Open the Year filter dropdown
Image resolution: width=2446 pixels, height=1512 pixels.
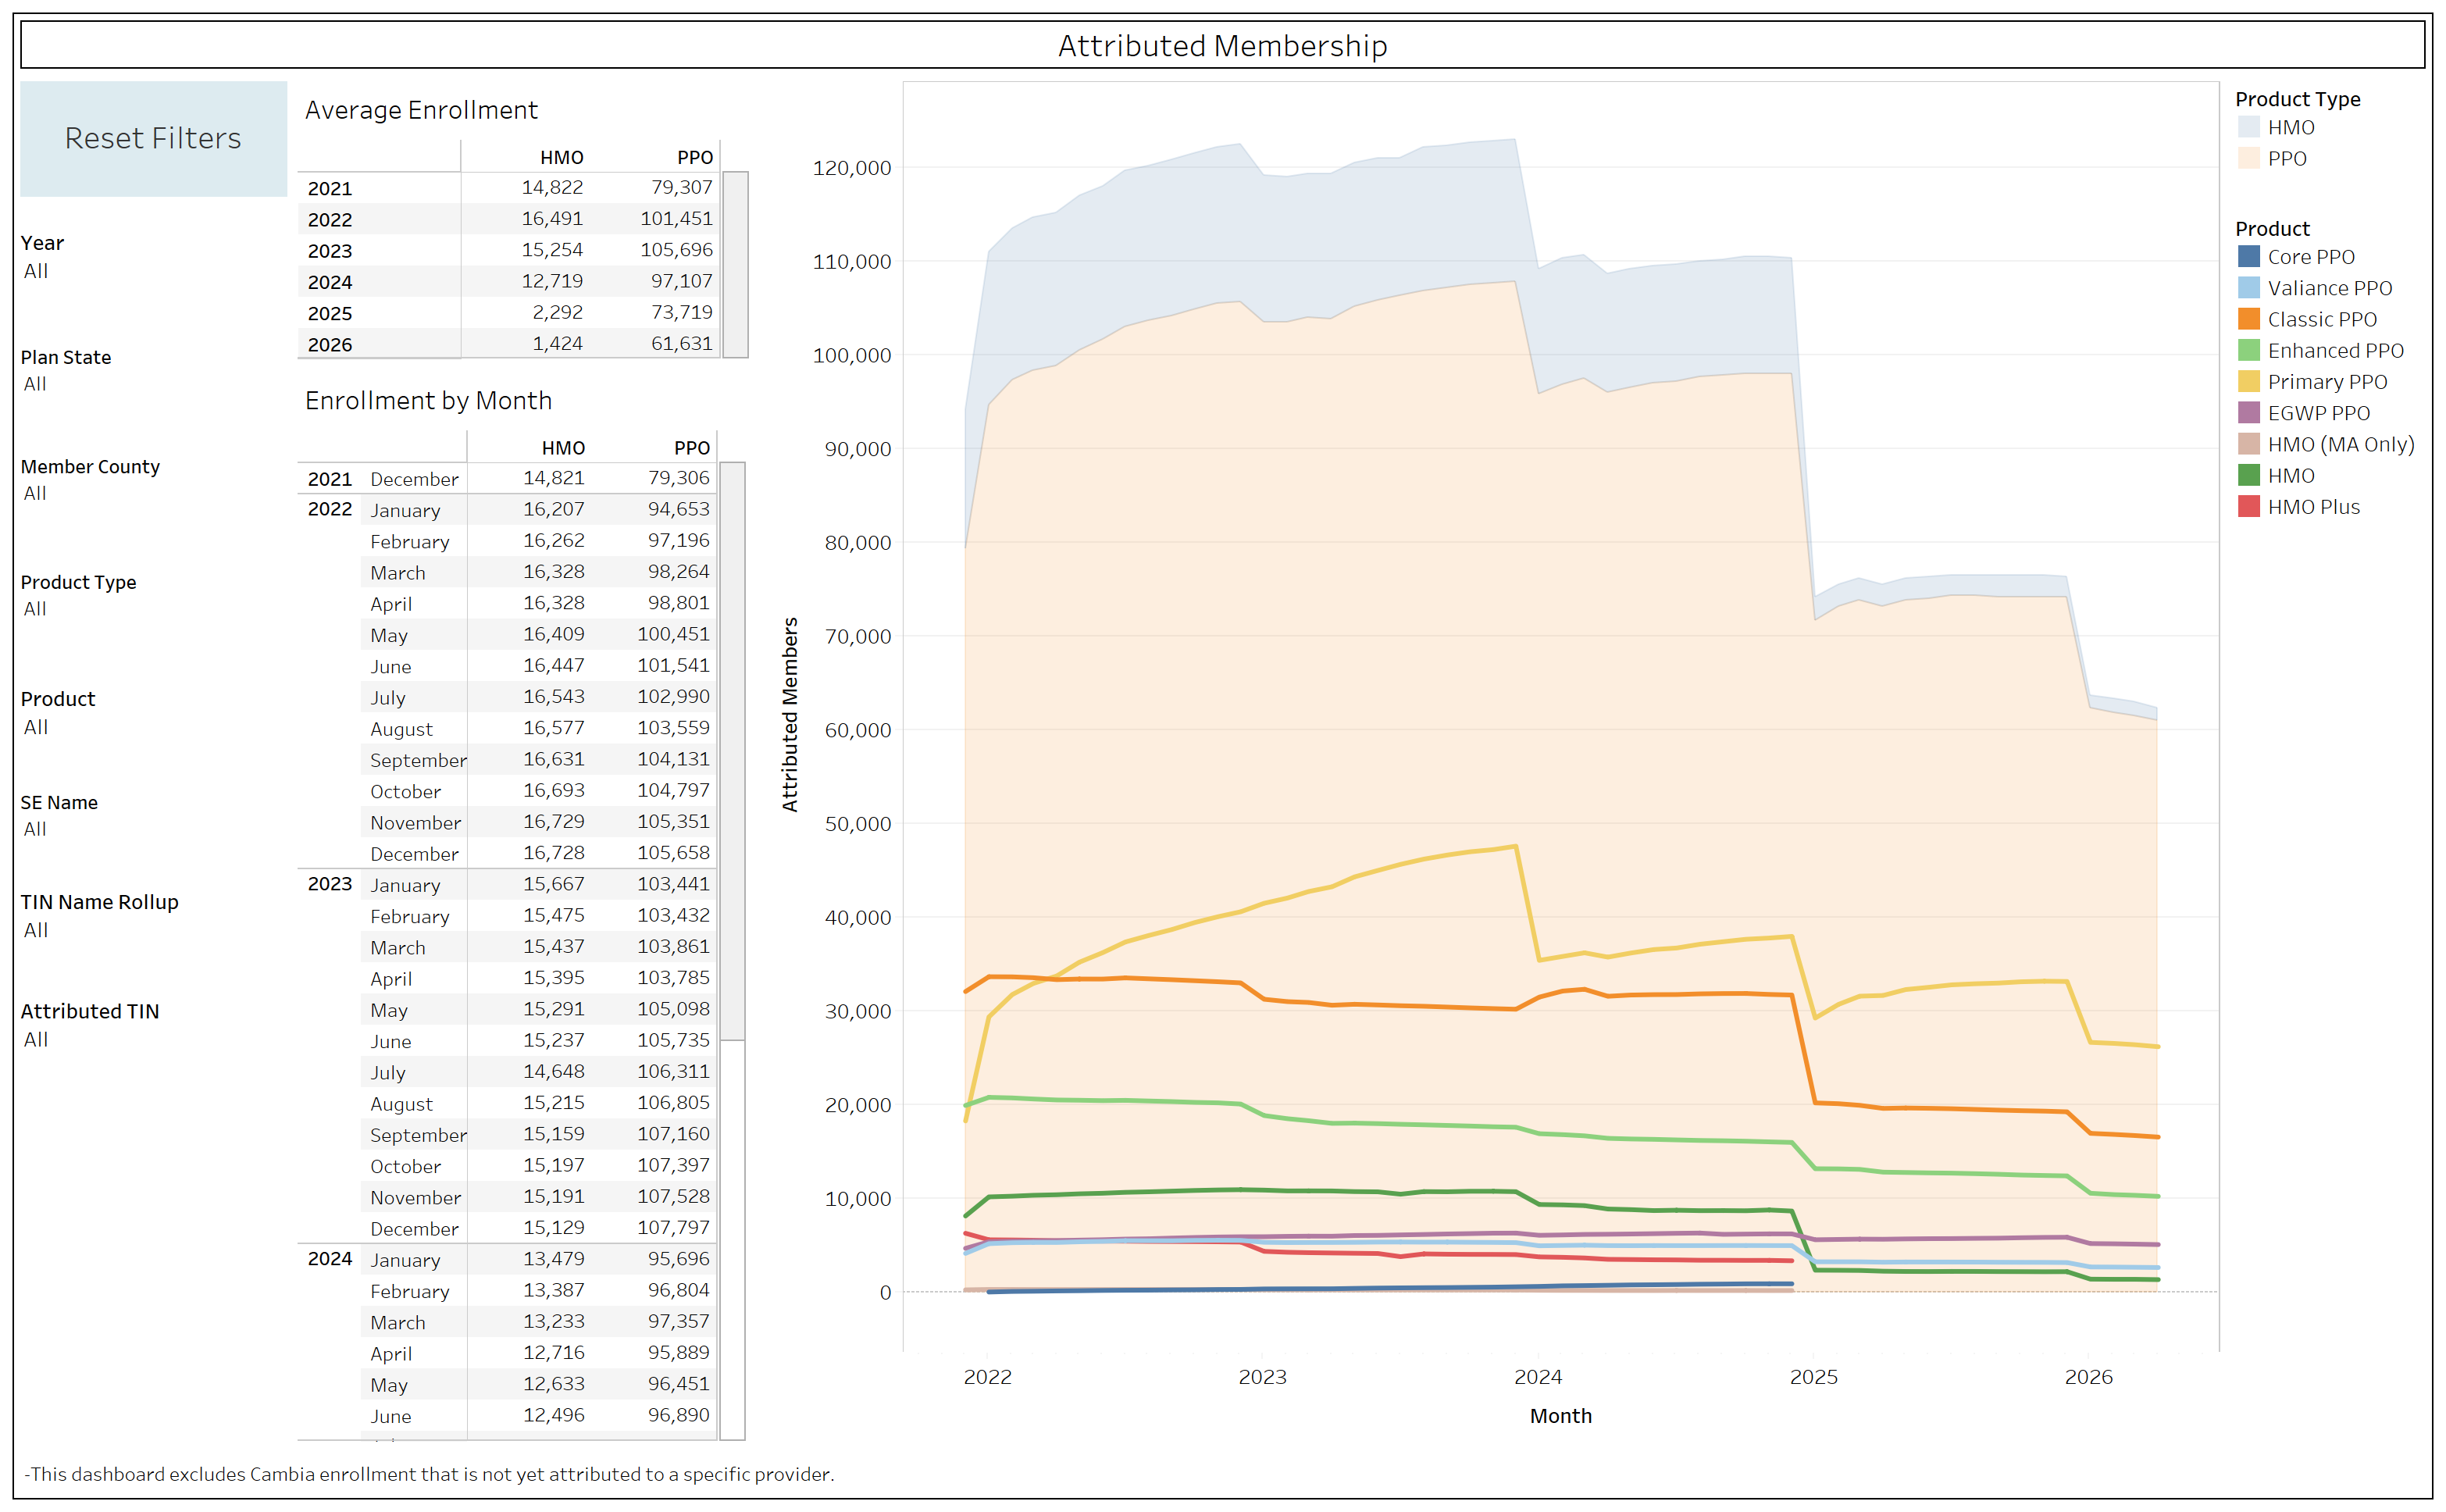click(x=37, y=271)
